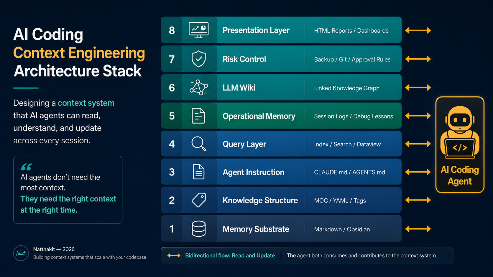Click the layer number 8
The image size is (493, 277).
172,30
